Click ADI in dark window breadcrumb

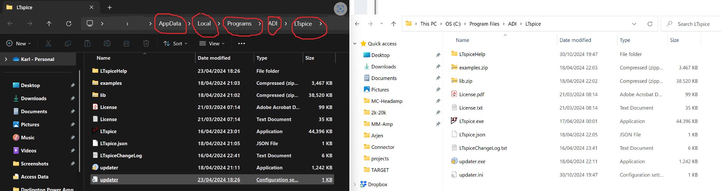click(x=273, y=24)
